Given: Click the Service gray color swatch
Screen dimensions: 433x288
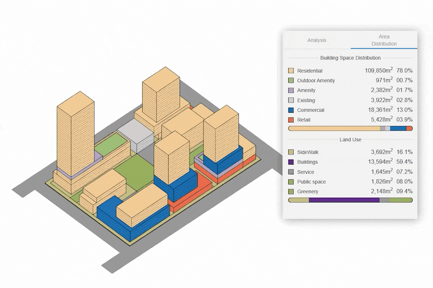Looking at the screenshot, I should click(x=291, y=172).
